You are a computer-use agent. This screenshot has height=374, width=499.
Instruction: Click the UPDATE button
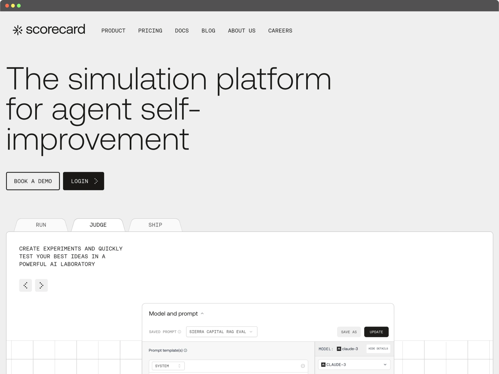pos(376,332)
